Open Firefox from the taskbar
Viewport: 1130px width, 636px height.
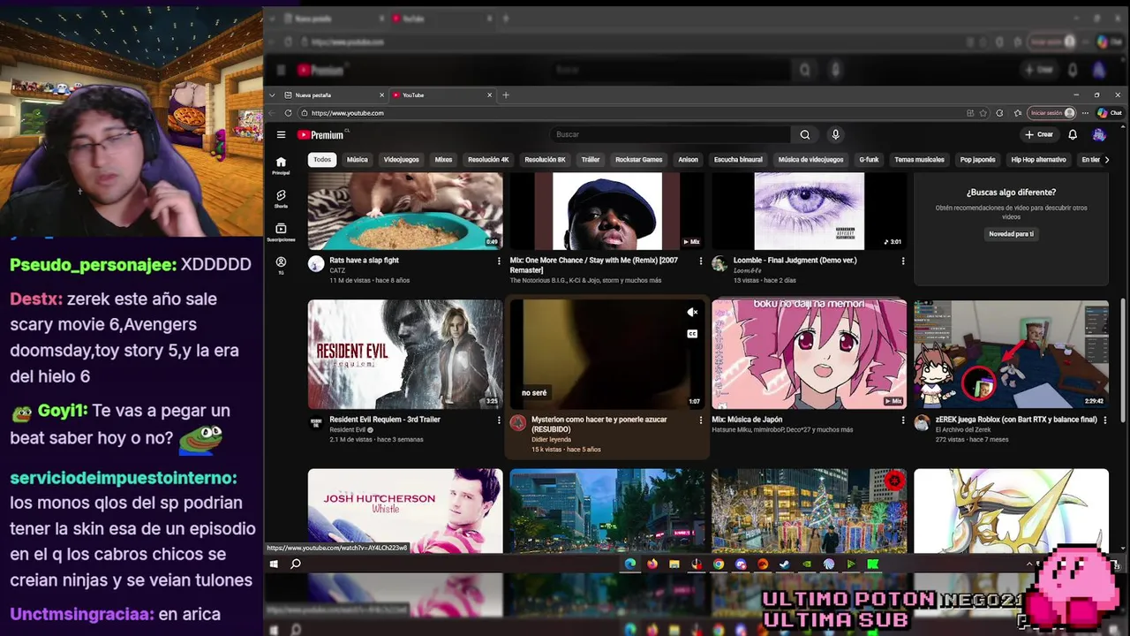[x=652, y=564]
